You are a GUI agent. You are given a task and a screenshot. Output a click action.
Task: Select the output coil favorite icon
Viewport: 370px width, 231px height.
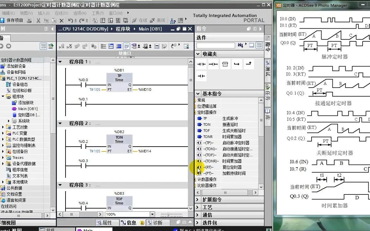click(213, 64)
